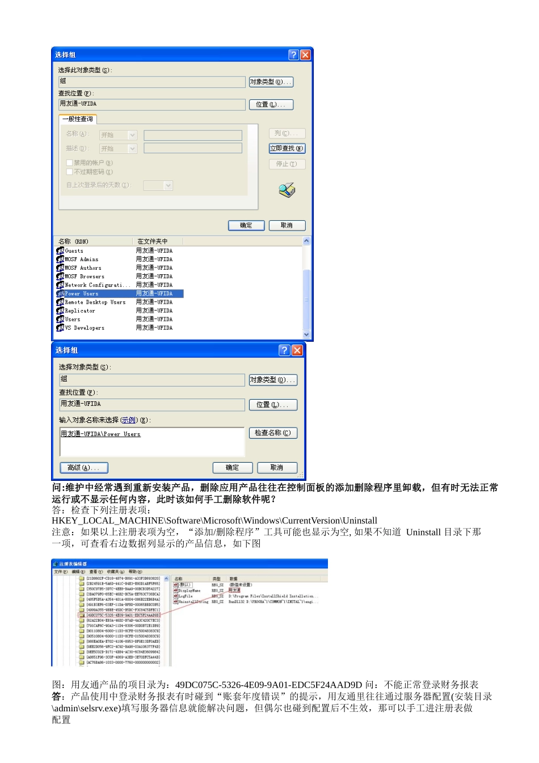
Task: Click the LogFile registry value icon
Action: coord(176,596)
